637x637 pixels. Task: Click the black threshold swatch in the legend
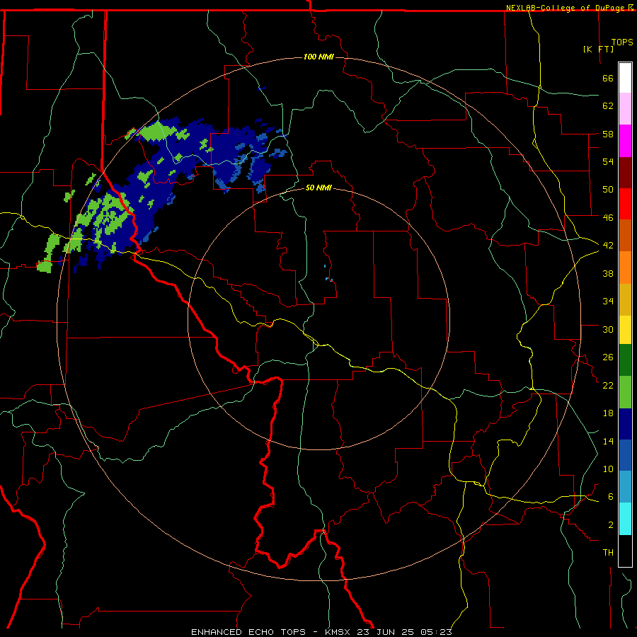tap(625, 551)
